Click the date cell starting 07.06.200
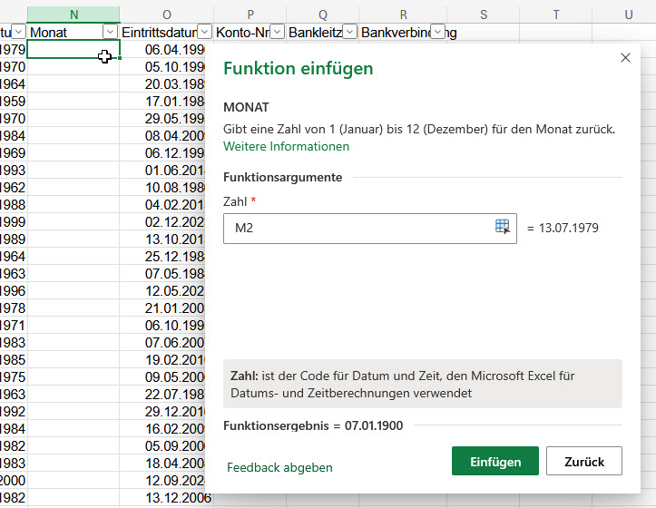Screen dimensions: 656x508 pyautogui.click(x=163, y=342)
